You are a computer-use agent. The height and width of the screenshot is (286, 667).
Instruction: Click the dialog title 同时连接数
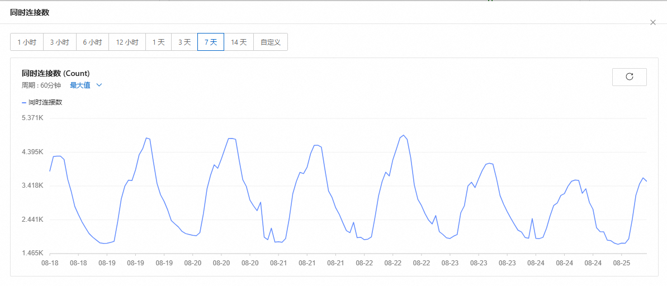30,12
